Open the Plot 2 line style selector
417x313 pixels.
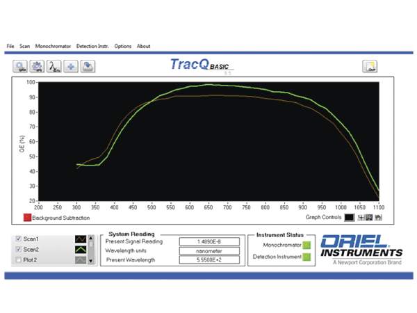pos(81,259)
